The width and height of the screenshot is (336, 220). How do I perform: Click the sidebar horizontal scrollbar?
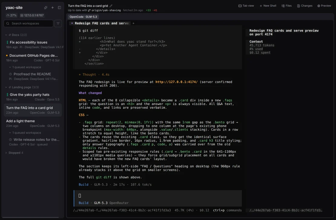pos(30,217)
